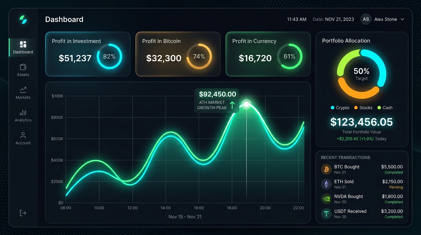Click the Tether icon beside USDT Received
Screen dimensions: 421x235
tap(326, 214)
